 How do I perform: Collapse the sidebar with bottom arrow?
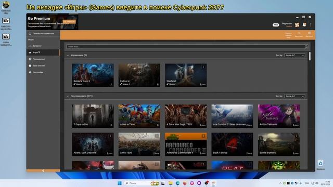(x=43, y=171)
